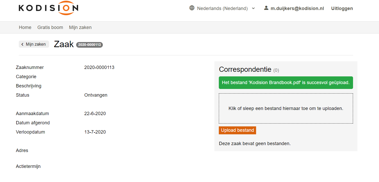Open the Nederlands (Nederland) language selector
The height and width of the screenshot is (182, 379).
click(222, 8)
